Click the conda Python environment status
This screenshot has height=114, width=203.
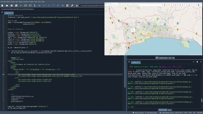point(167,113)
